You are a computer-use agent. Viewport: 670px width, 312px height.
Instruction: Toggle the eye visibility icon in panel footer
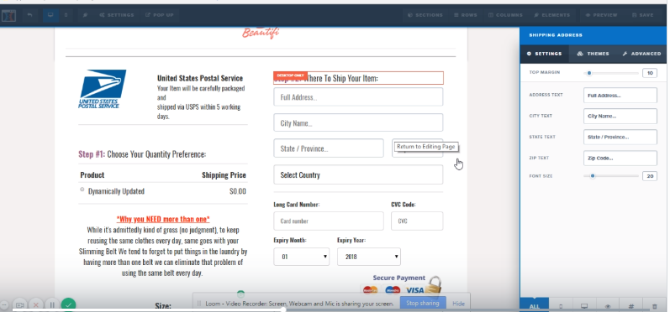pyautogui.click(x=608, y=306)
